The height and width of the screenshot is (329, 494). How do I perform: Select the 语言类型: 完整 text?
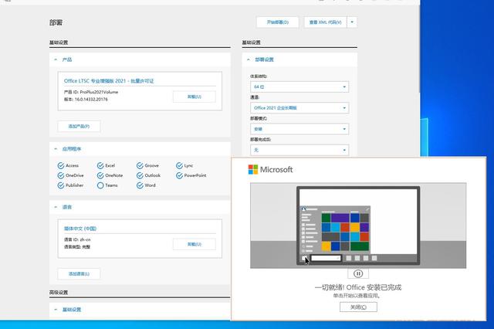(77, 247)
